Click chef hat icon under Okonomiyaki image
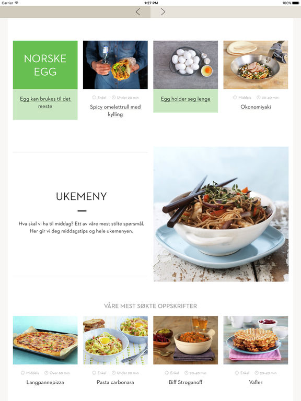This screenshot has width=301, height=401. coord(235,98)
